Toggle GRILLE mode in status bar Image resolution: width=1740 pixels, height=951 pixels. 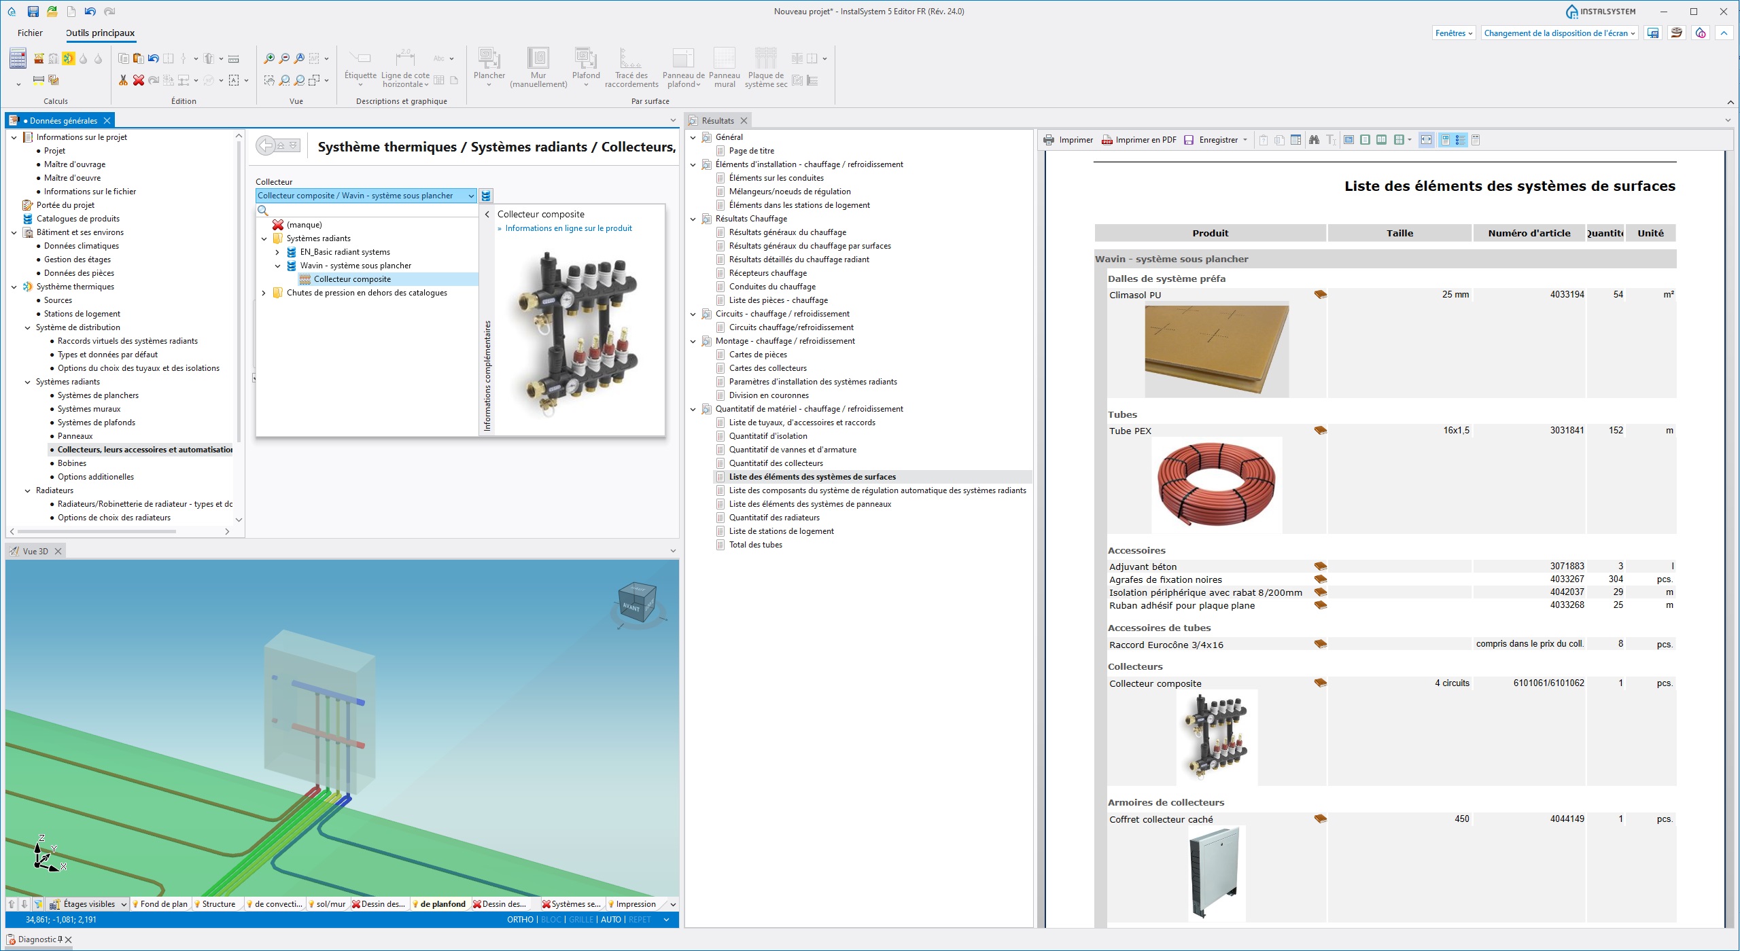tap(581, 920)
